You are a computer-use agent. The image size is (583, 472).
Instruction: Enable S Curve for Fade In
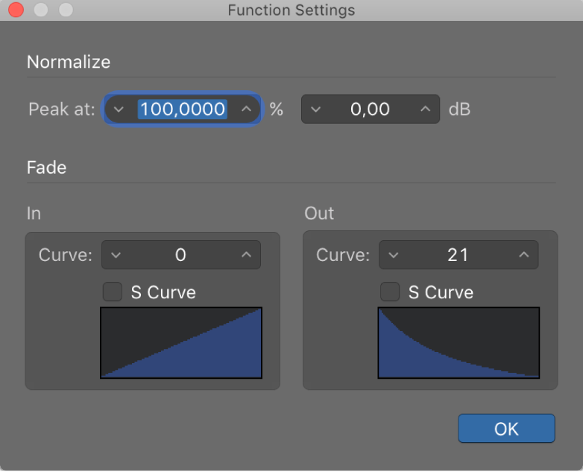(113, 292)
